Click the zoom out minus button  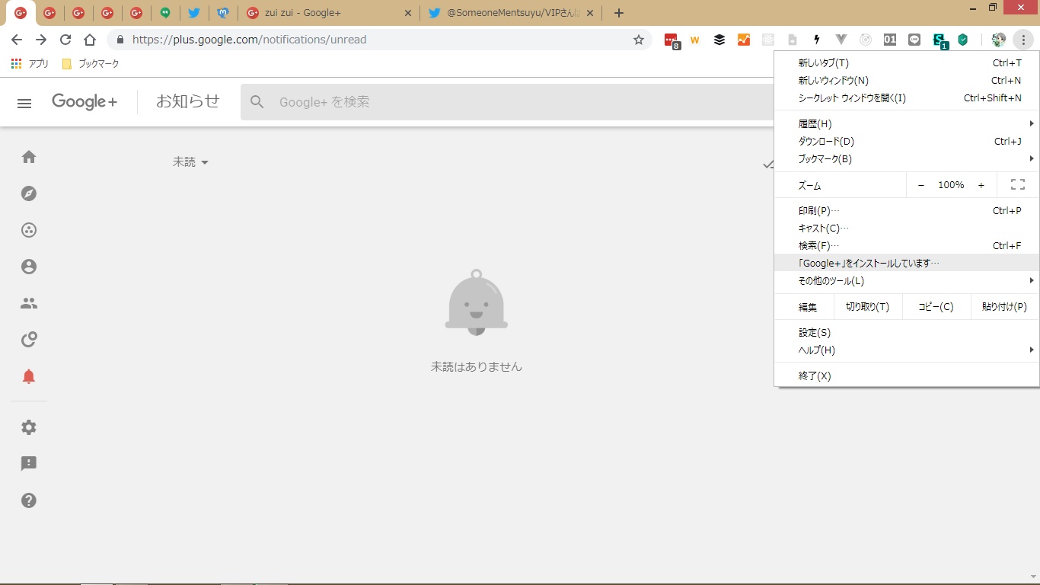point(921,185)
